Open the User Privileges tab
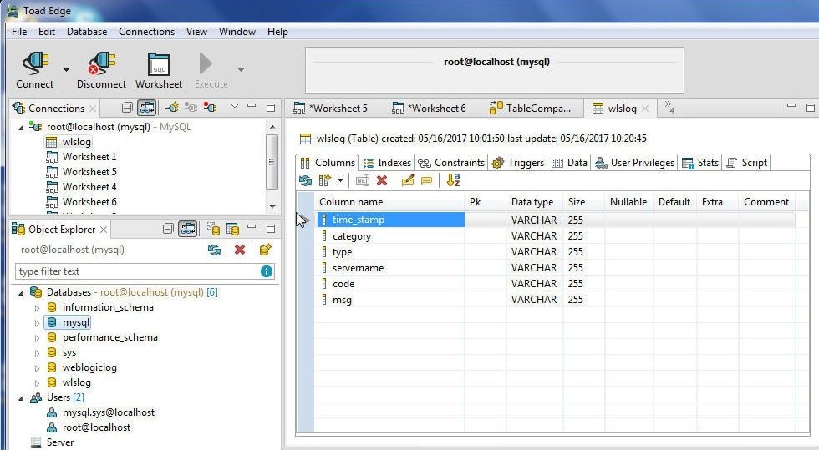 pos(634,163)
